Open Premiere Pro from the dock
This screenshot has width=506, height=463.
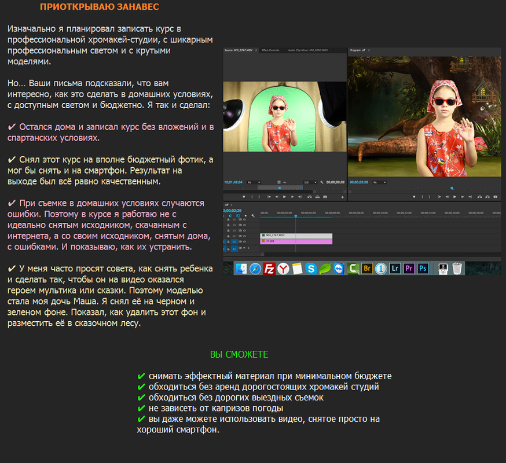pyautogui.click(x=409, y=269)
